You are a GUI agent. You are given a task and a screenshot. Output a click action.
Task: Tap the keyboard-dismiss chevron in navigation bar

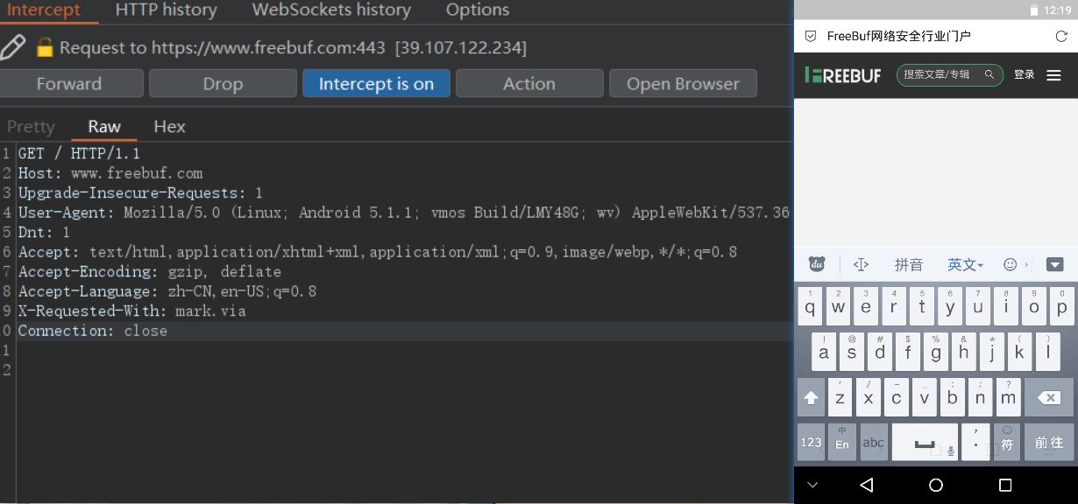[x=812, y=485]
